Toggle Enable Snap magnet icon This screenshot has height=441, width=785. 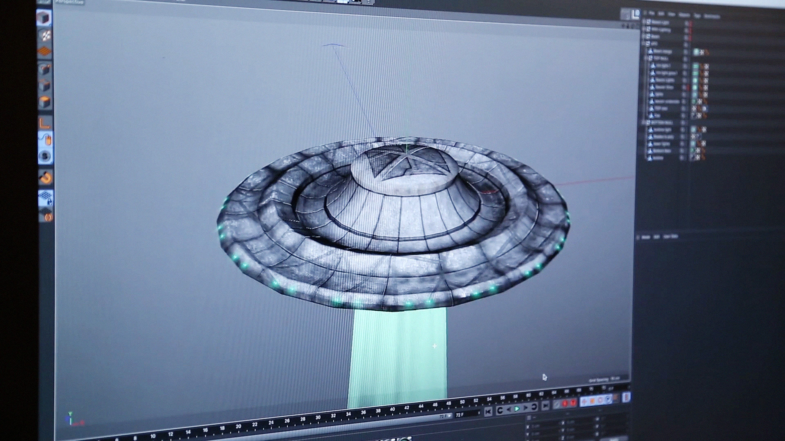pyautogui.click(x=46, y=178)
